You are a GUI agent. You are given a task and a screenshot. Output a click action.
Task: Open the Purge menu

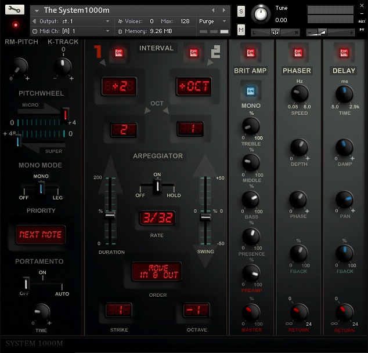click(212, 21)
